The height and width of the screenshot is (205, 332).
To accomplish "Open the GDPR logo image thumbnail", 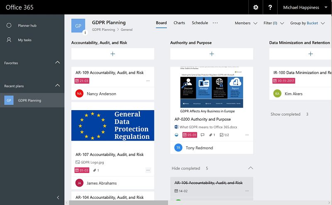I will point(112,126).
